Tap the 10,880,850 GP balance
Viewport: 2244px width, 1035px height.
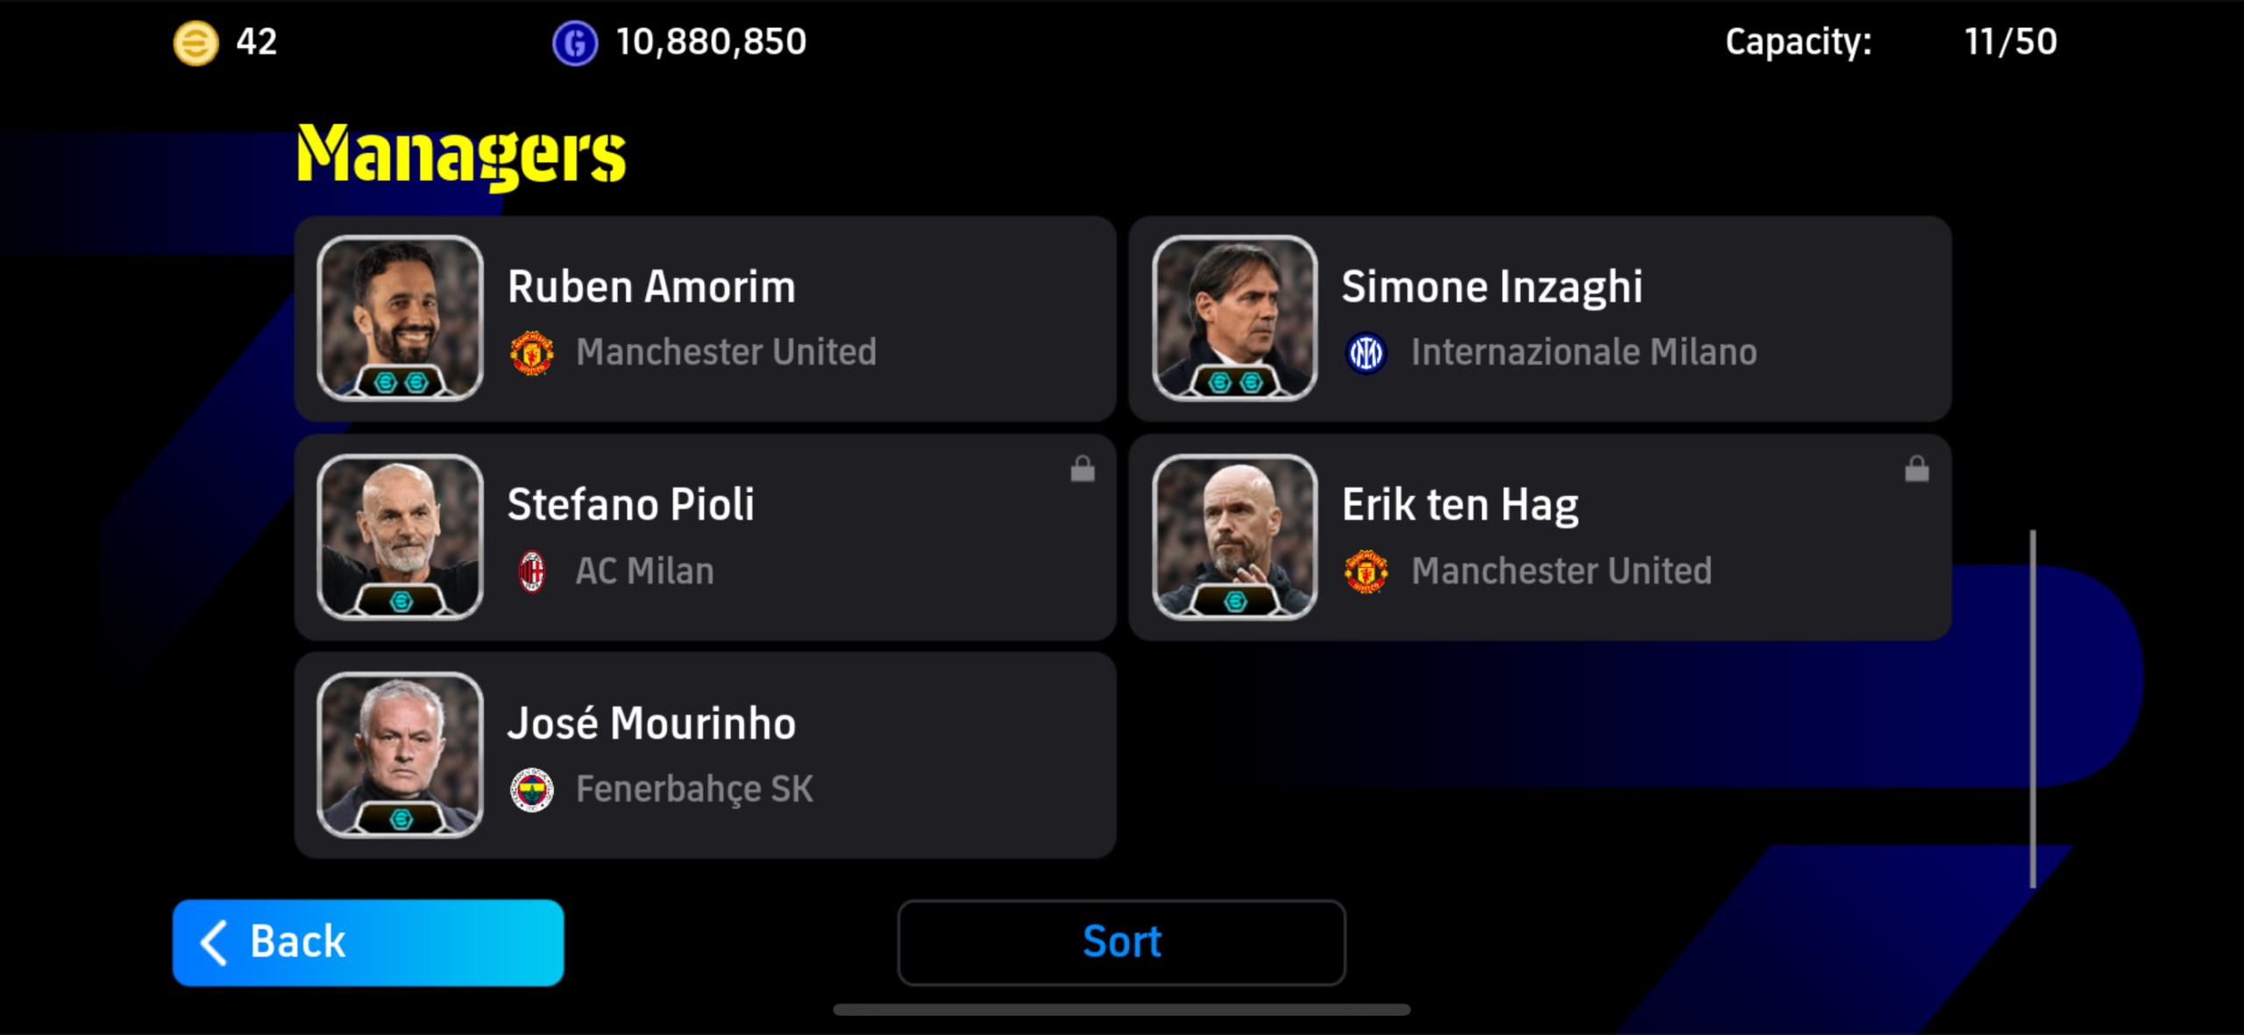(711, 42)
